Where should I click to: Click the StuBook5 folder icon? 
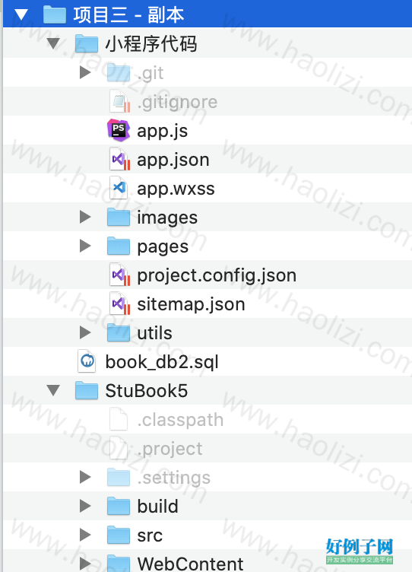coord(87,390)
